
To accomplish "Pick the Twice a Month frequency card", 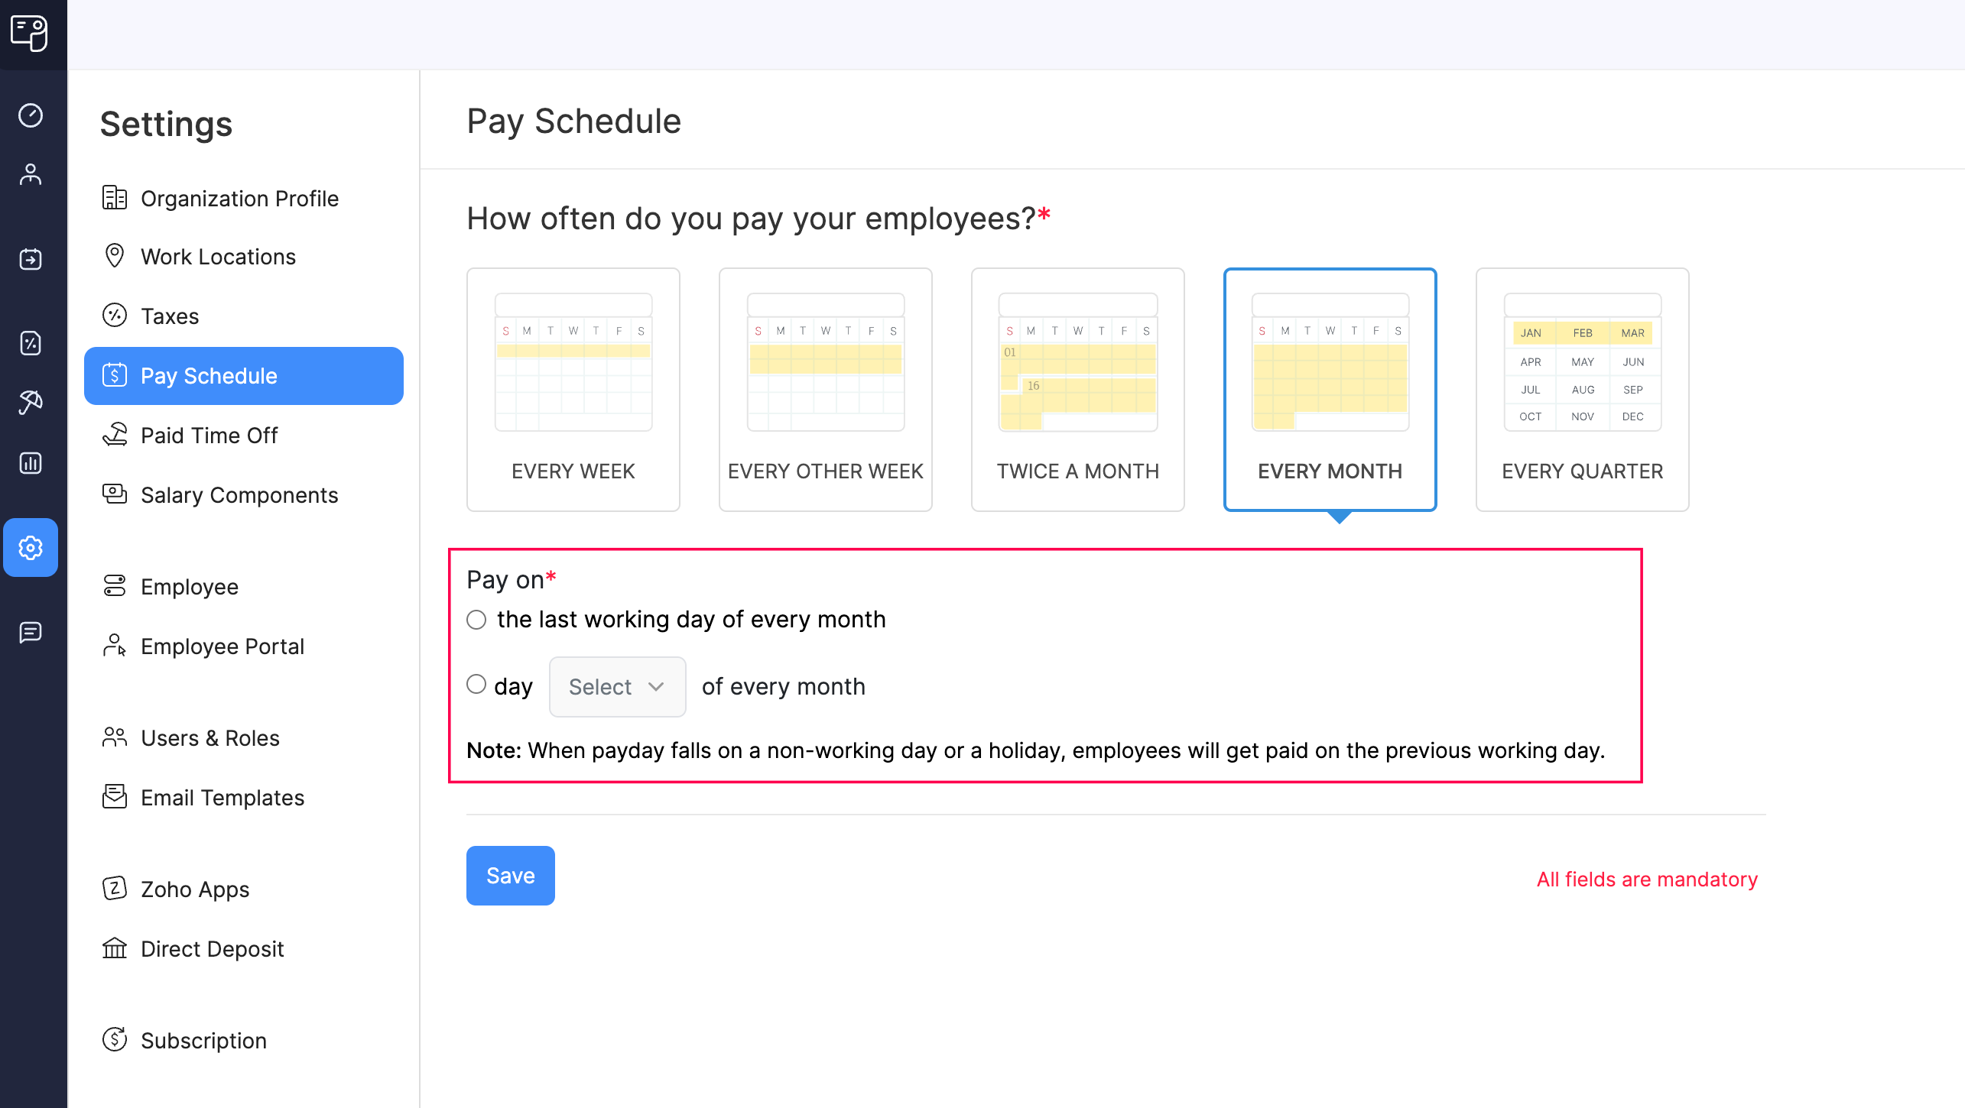I will pos(1077,390).
